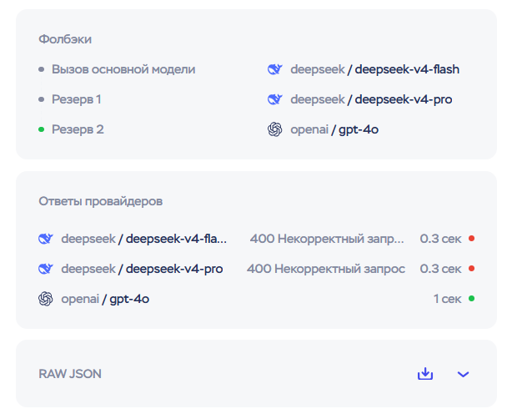Click OpenAI logo in provider responses list
This screenshot has width=512, height=419.
[x=45, y=299]
